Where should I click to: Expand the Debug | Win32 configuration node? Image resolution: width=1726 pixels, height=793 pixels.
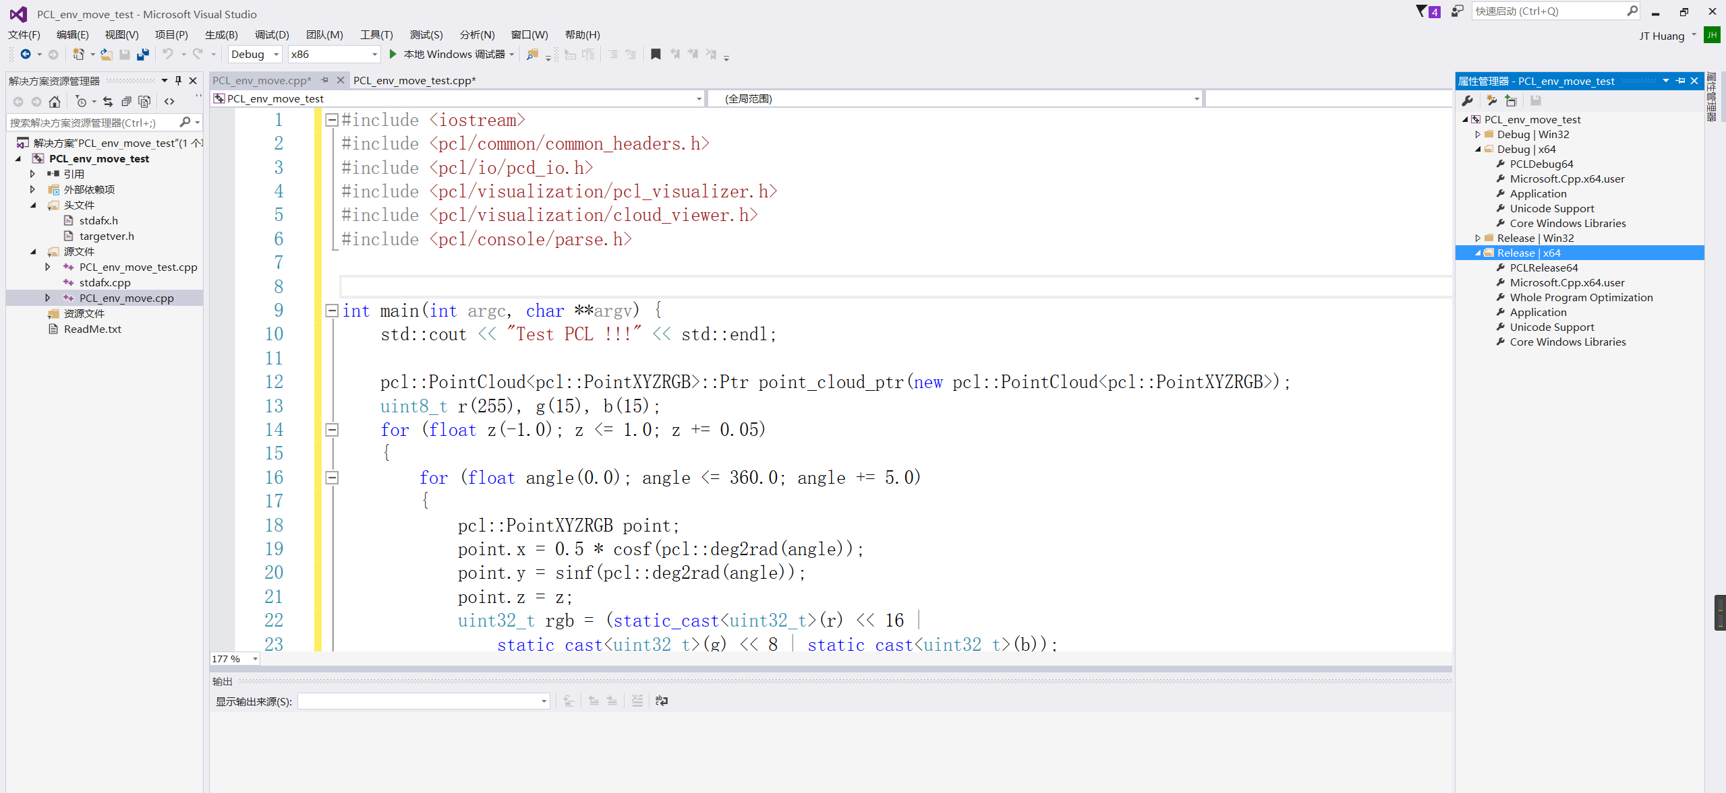pos(1478,134)
